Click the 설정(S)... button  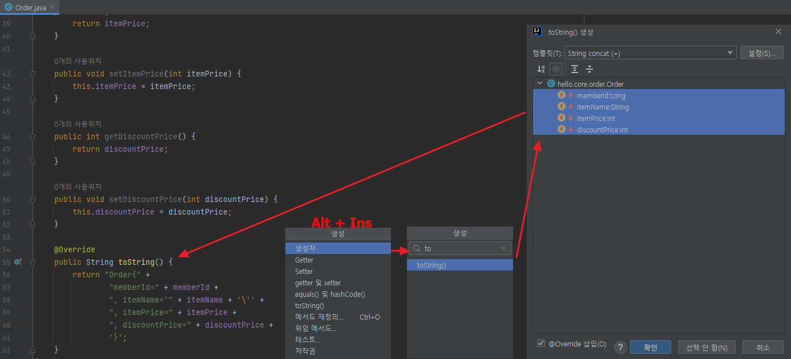coord(762,53)
